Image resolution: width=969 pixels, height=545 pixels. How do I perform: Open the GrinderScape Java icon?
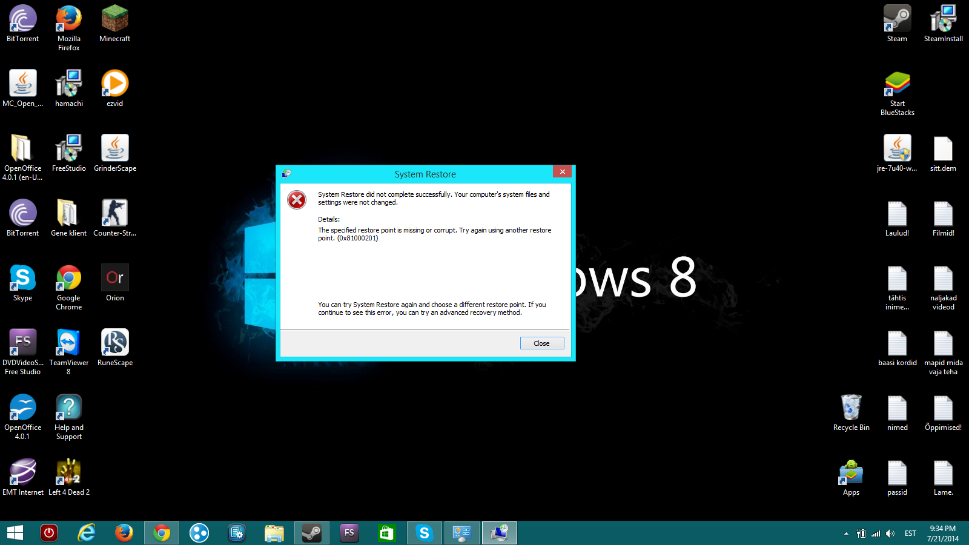point(114,153)
